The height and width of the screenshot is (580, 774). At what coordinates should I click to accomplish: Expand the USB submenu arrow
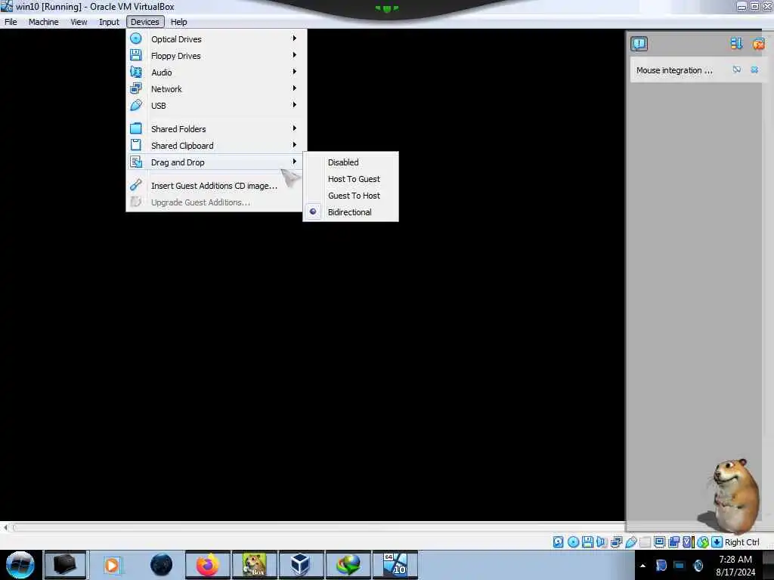[294, 105]
